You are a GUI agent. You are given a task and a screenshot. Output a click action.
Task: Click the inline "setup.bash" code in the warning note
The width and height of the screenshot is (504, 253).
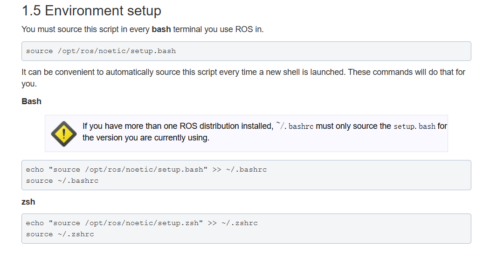[x=414, y=126]
